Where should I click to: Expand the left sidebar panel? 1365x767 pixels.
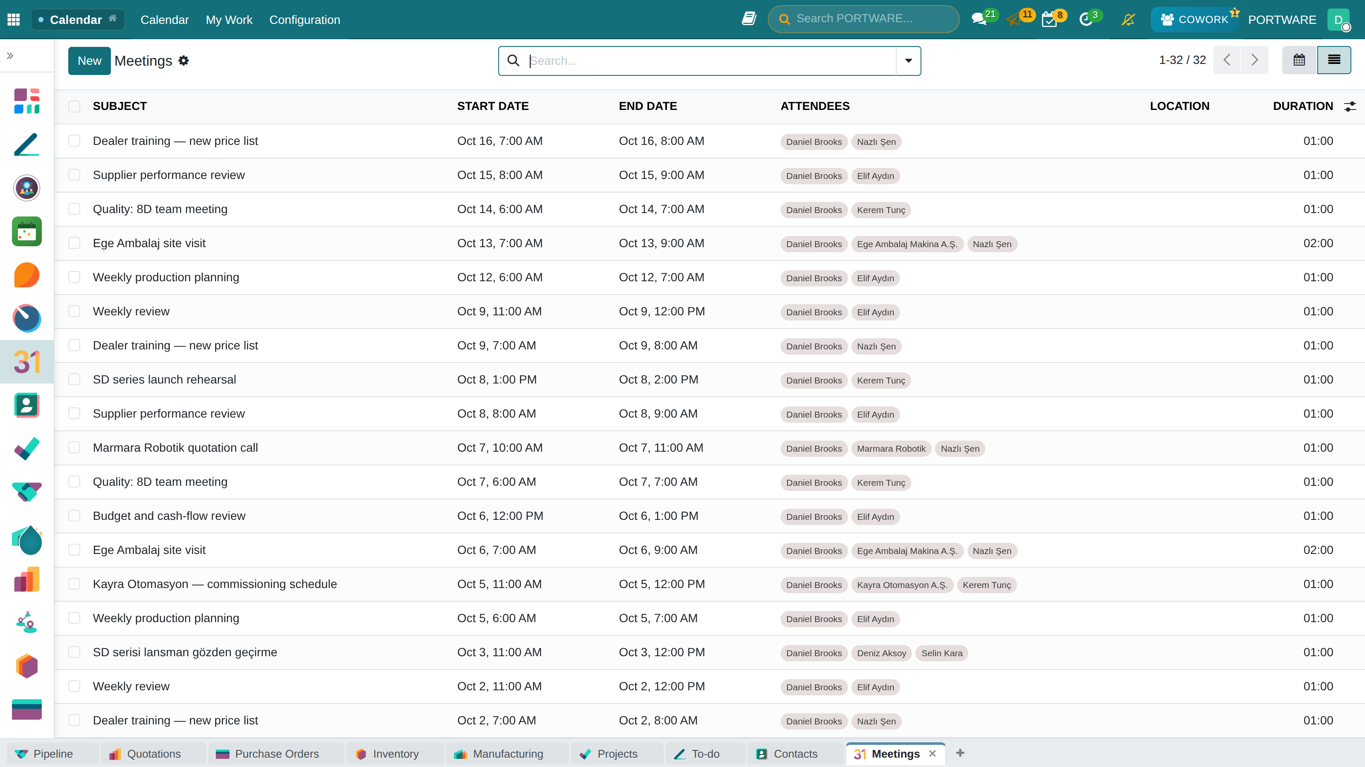(10, 55)
